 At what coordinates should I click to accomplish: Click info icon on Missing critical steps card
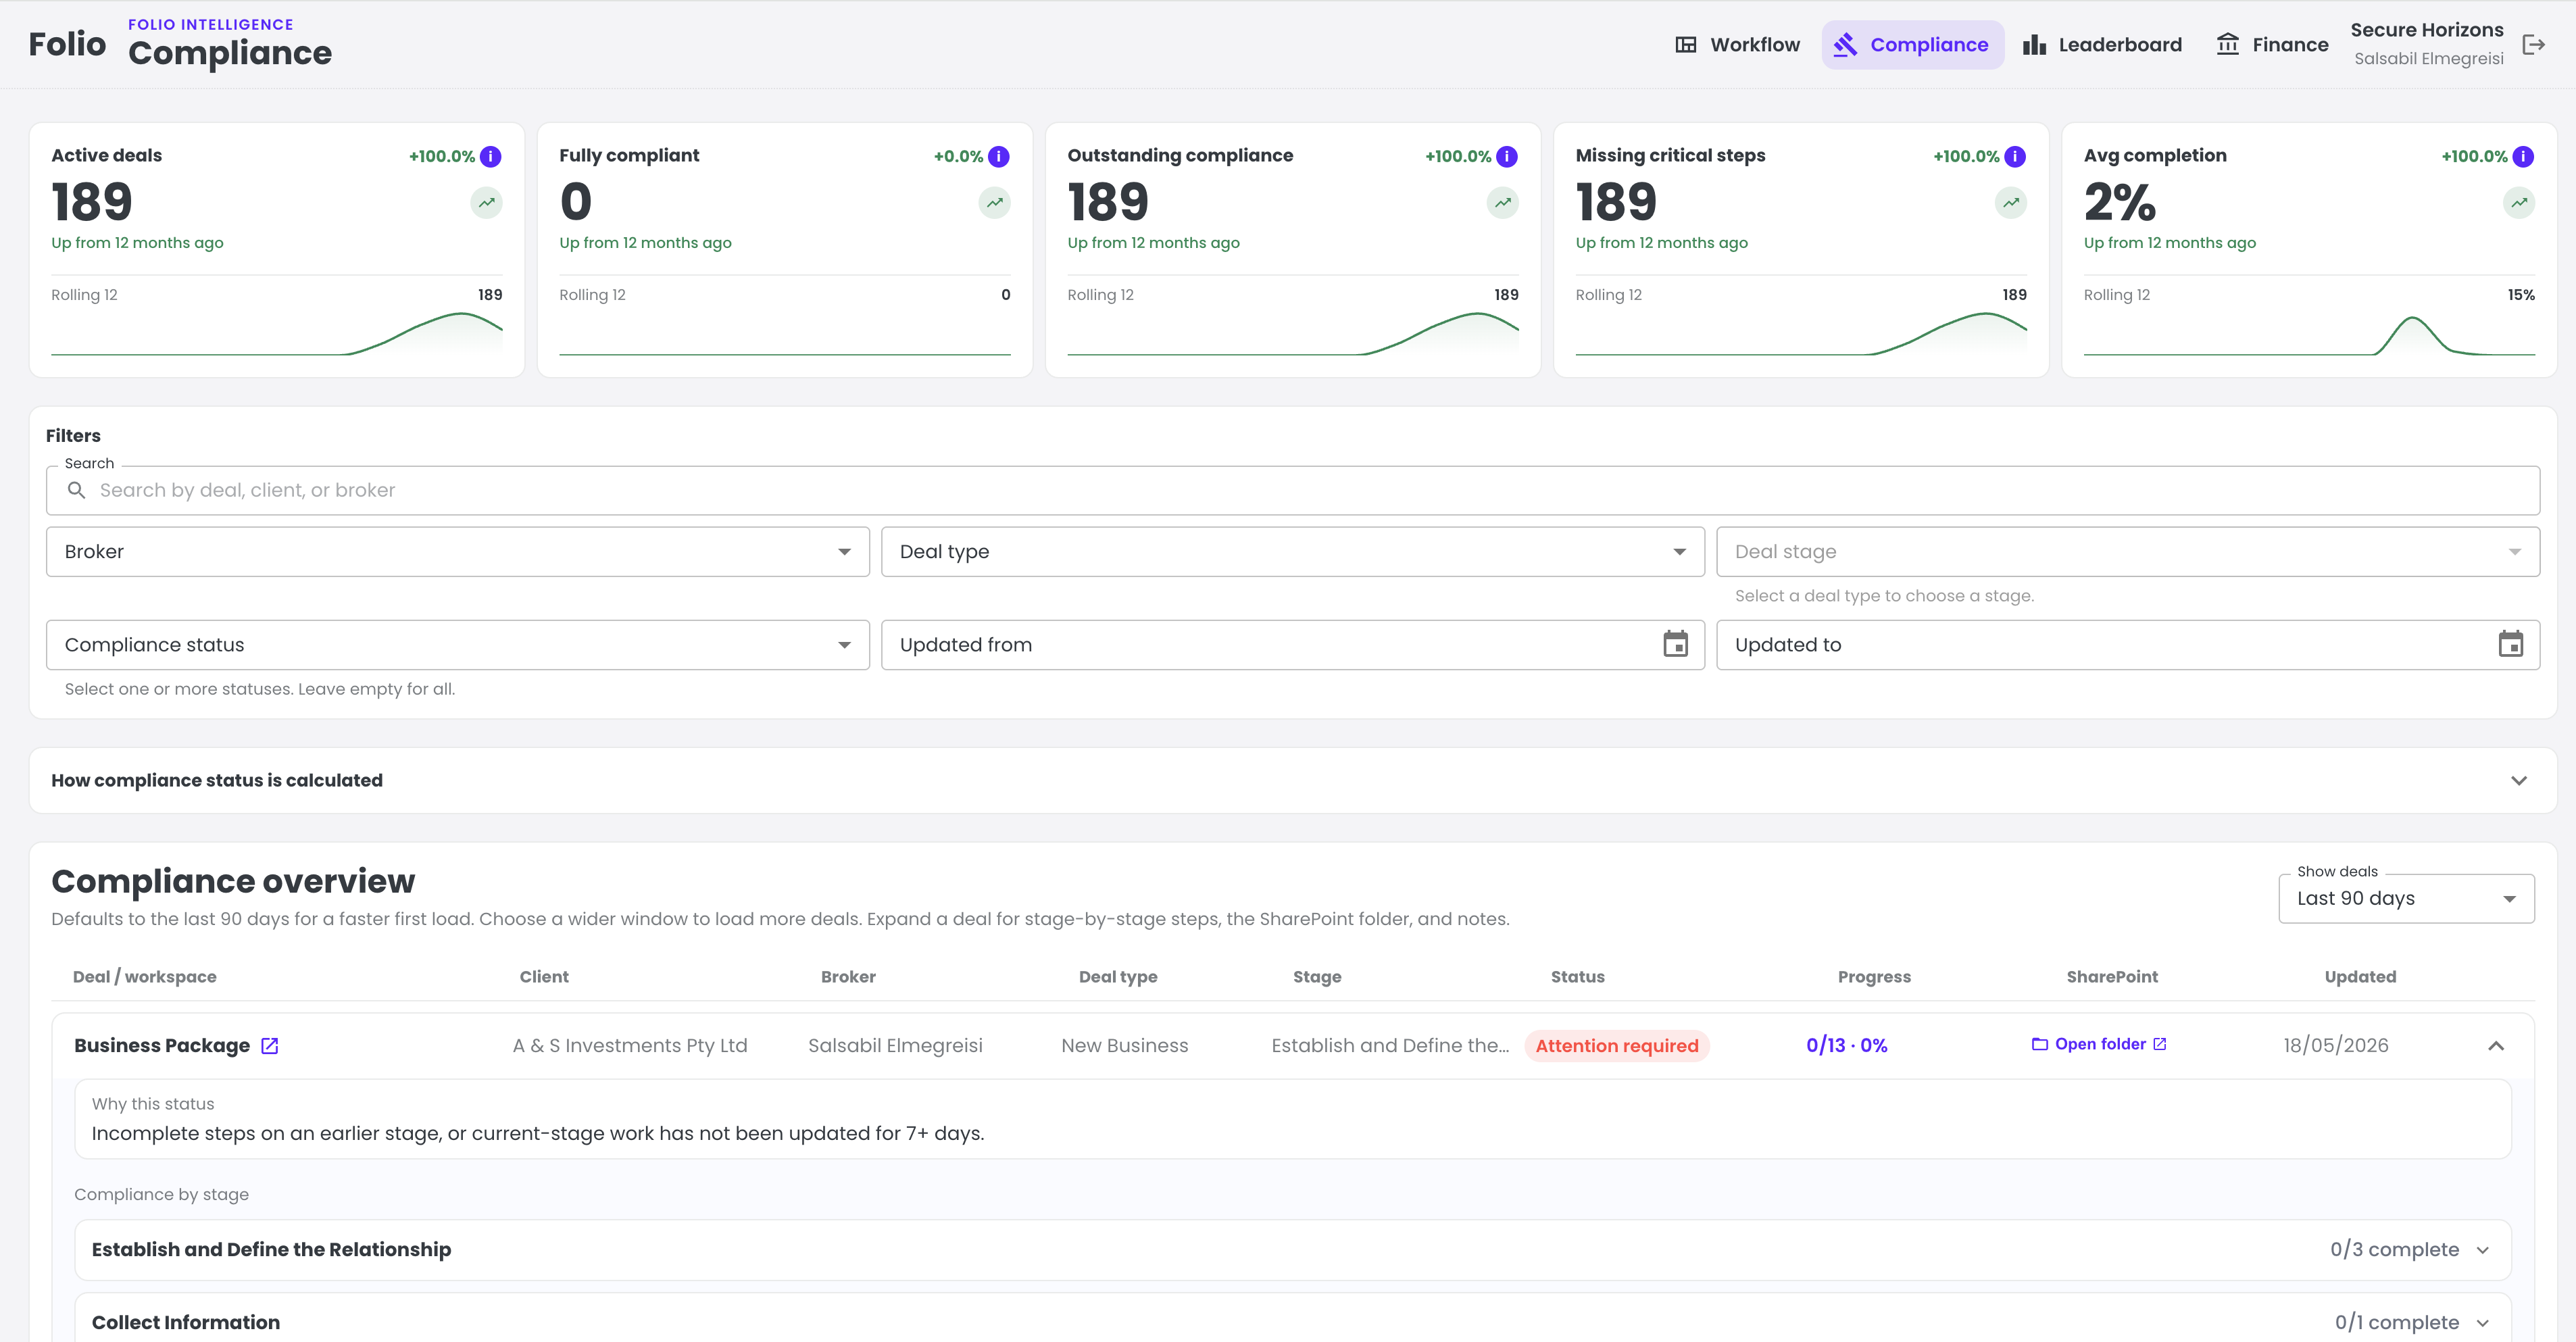(2015, 156)
